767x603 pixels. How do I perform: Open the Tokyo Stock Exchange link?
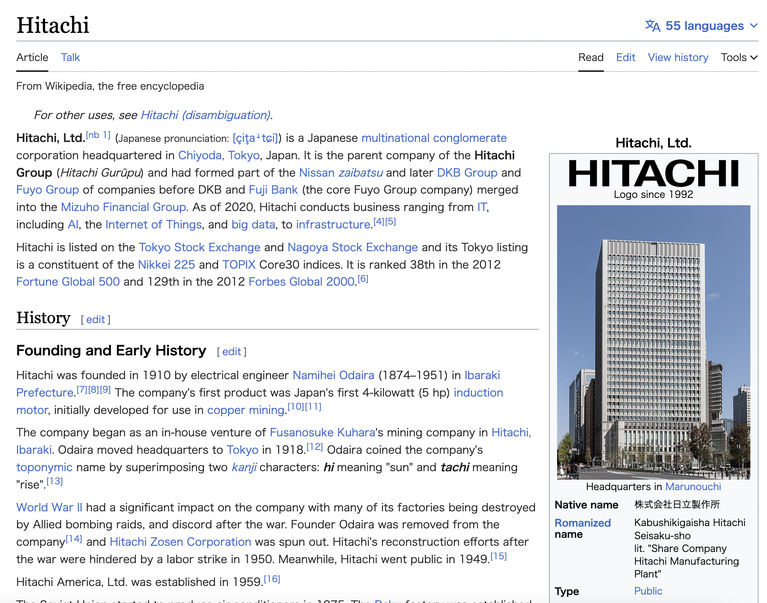point(199,247)
